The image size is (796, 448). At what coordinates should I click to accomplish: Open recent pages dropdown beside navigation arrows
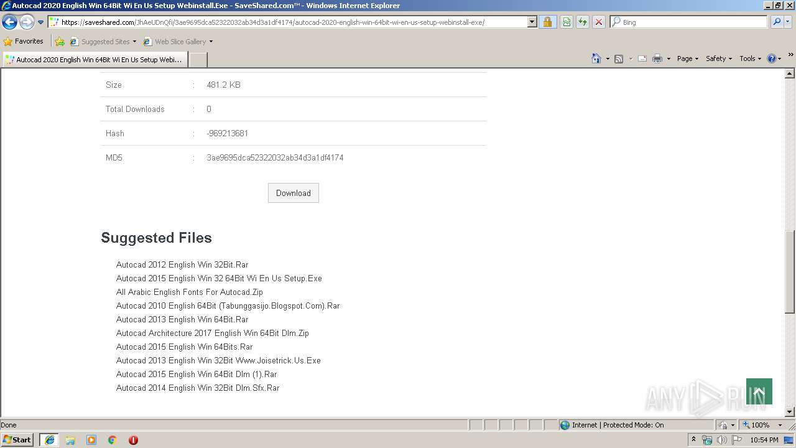pos(41,22)
